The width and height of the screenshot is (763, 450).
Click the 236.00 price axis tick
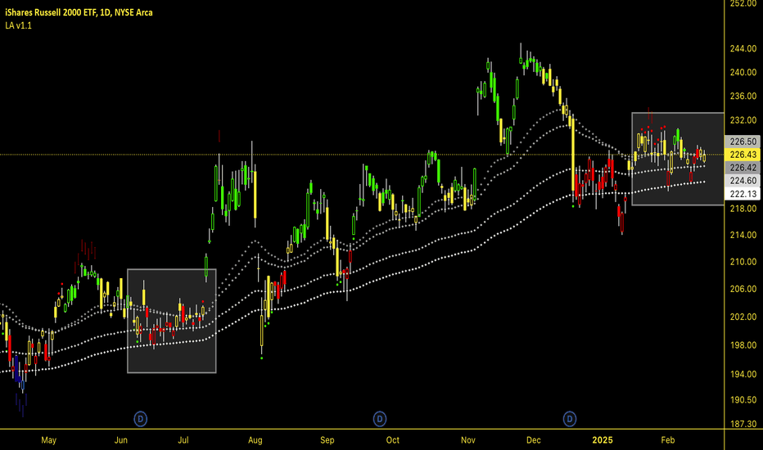(x=743, y=97)
